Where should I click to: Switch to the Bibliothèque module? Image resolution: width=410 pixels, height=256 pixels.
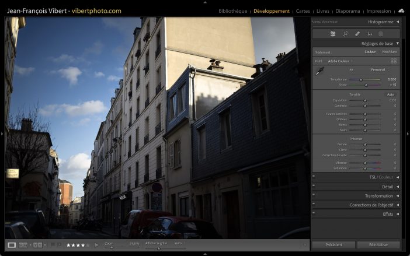tap(232, 11)
